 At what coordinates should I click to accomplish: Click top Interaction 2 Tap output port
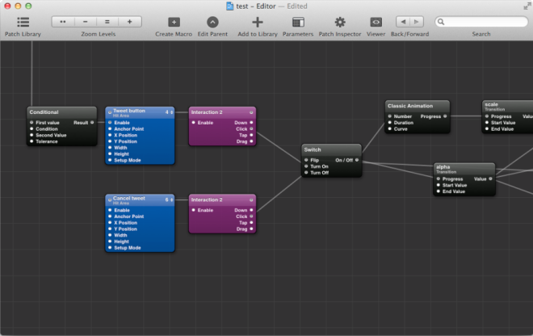[251, 135]
